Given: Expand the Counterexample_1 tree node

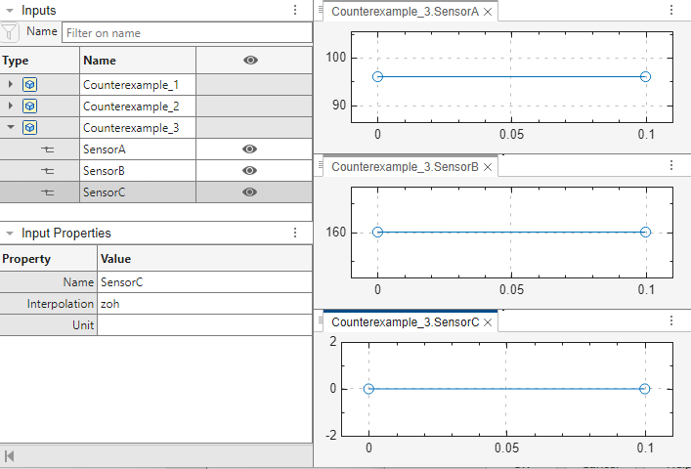Looking at the screenshot, I should coord(11,85).
